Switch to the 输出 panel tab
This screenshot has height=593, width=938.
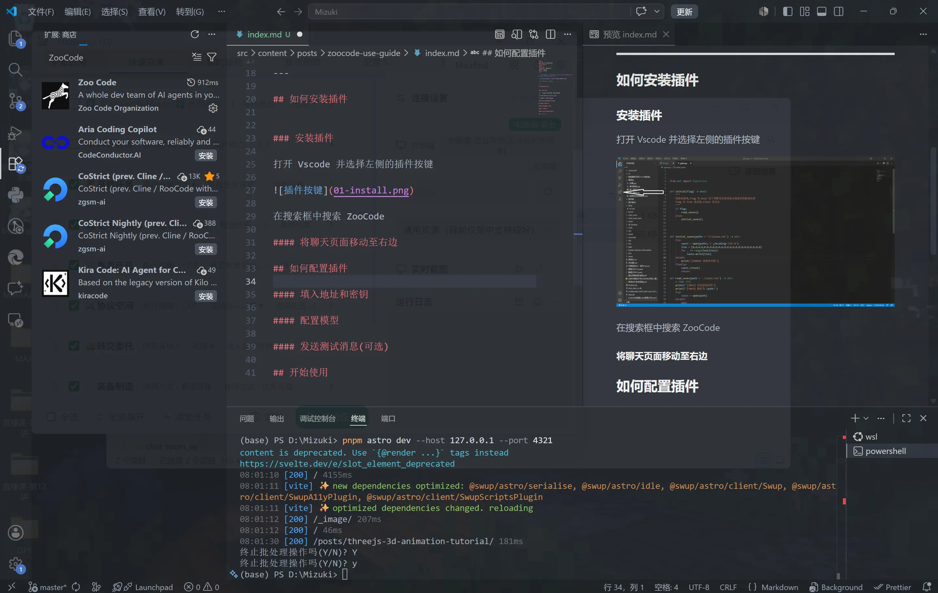(x=277, y=418)
